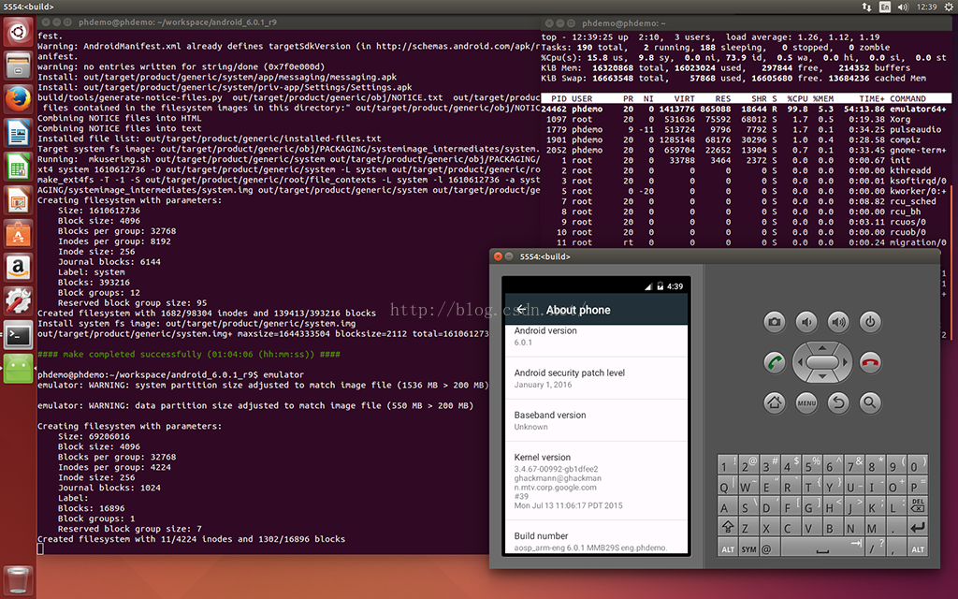Click green call button on emulator
The image size is (958, 599).
pos(774,362)
